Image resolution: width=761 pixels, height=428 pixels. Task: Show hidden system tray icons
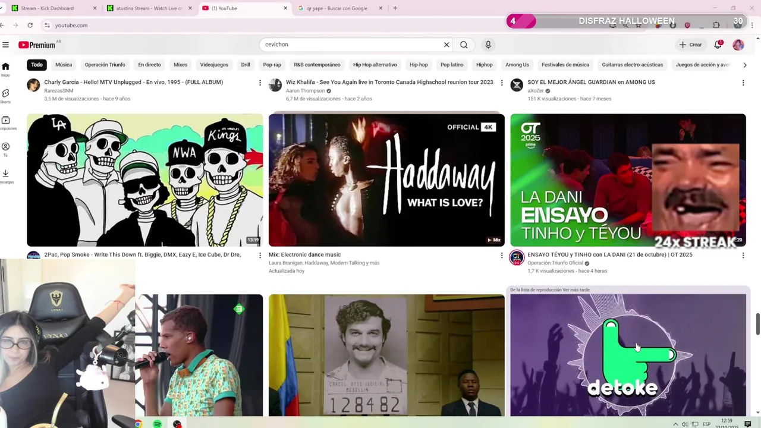pos(675,424)
